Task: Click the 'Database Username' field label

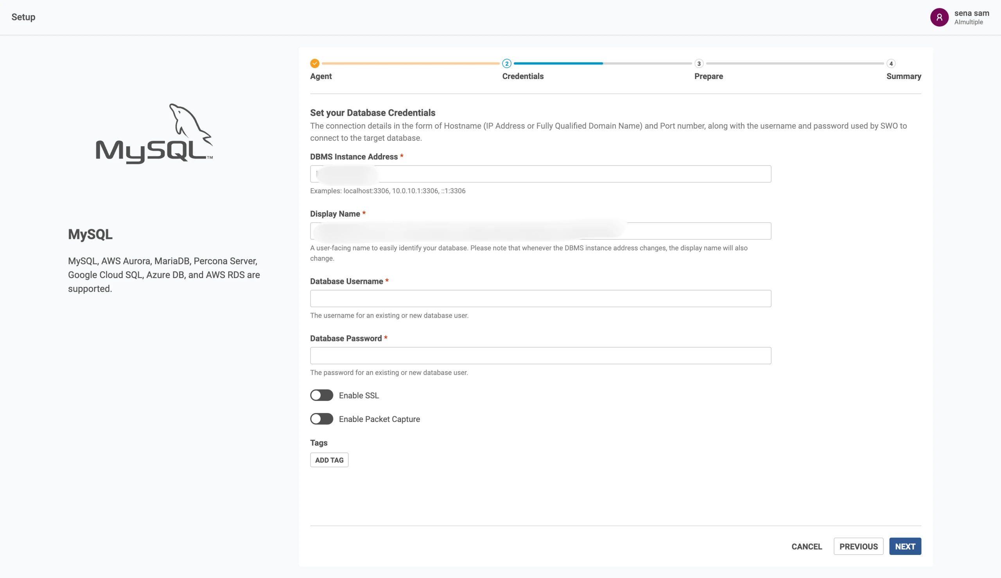Action: (x=346, y=282)
